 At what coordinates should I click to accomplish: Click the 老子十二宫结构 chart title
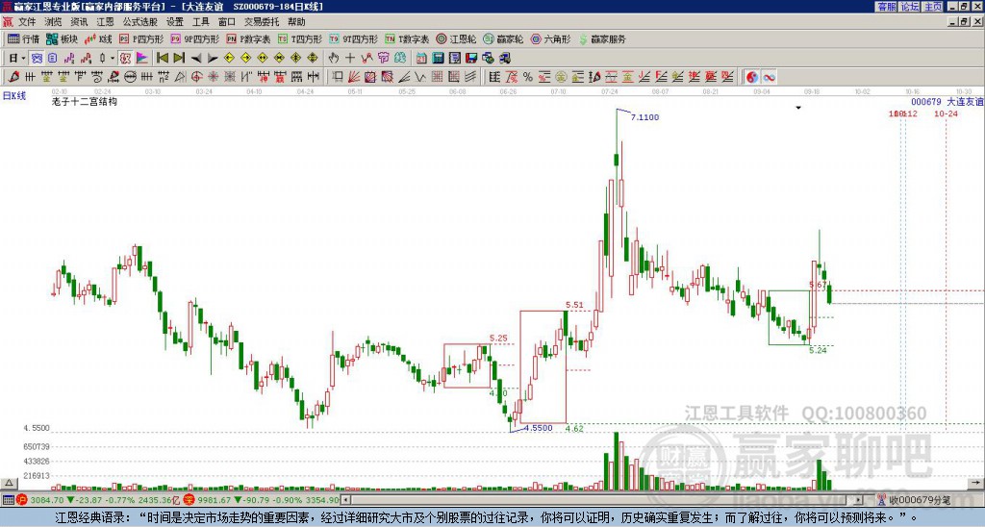(85, 101)
